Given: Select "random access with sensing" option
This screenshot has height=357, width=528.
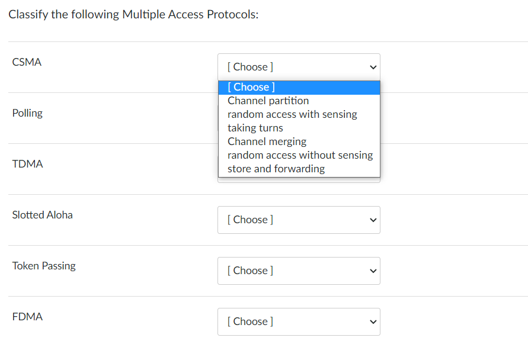Looking at the screenshot, I should (292, 114).
